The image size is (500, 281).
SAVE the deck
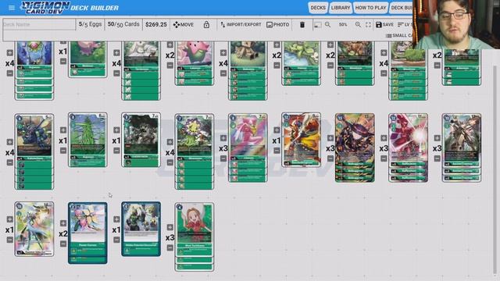click(x=384, y=24)
